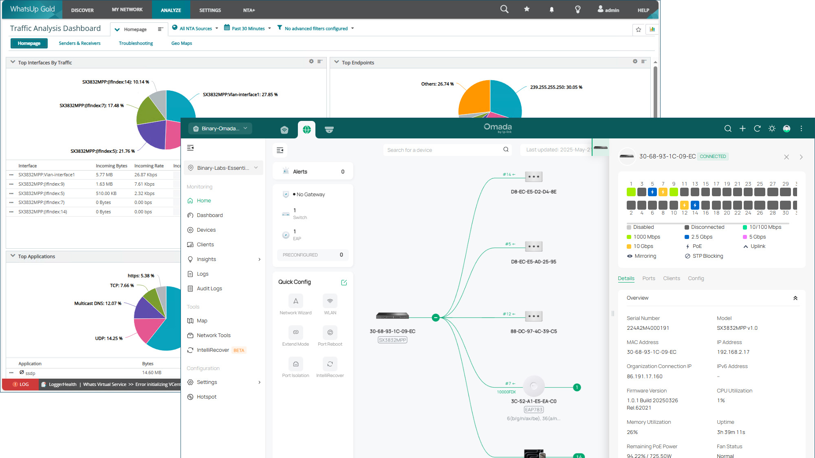This screenshot has width=815, height=458.
Task: Switch to Config tab in device panel
Action: (696, 278)
